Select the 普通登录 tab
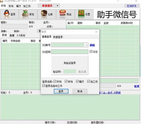 point(47,37)
